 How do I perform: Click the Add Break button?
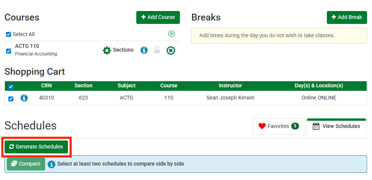tap(347, 17)
